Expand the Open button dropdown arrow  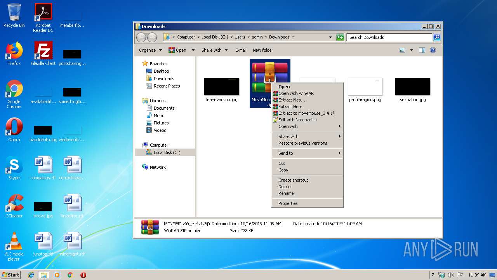[x=192, y=50]
